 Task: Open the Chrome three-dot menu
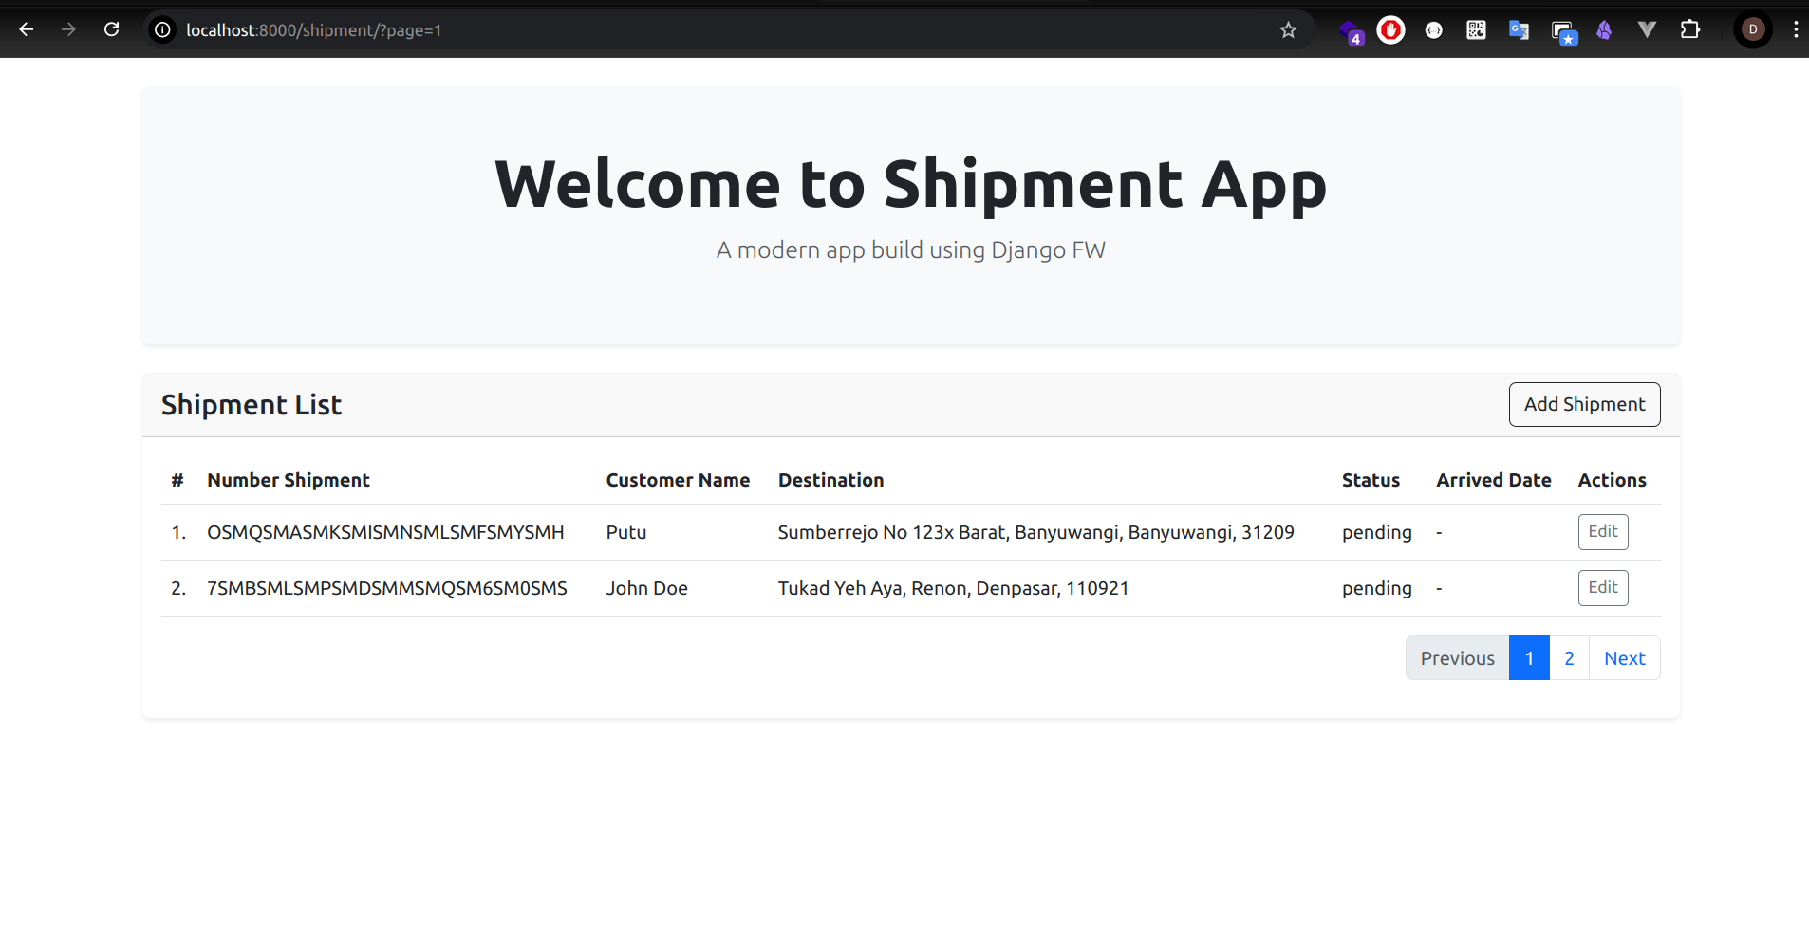1795,29
